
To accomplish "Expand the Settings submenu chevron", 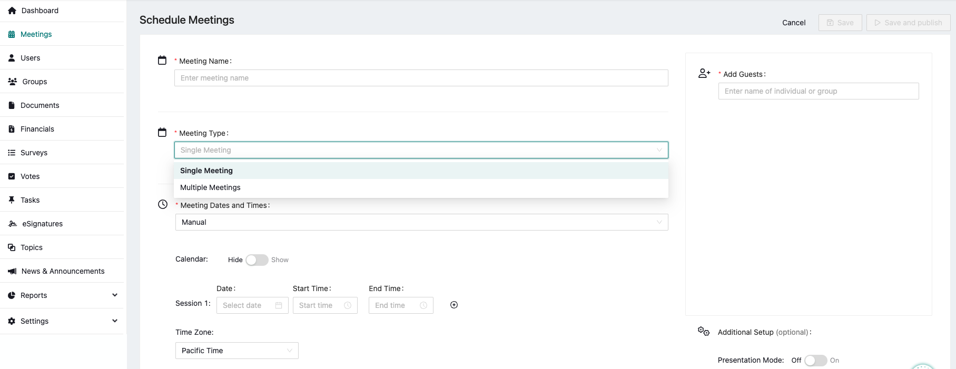I will pos(115,321).
